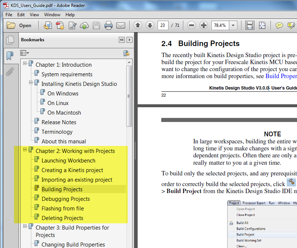The height and width of the screenshot is (248, 297).
Task: Open the Window menu
Action: click(52, 15)
